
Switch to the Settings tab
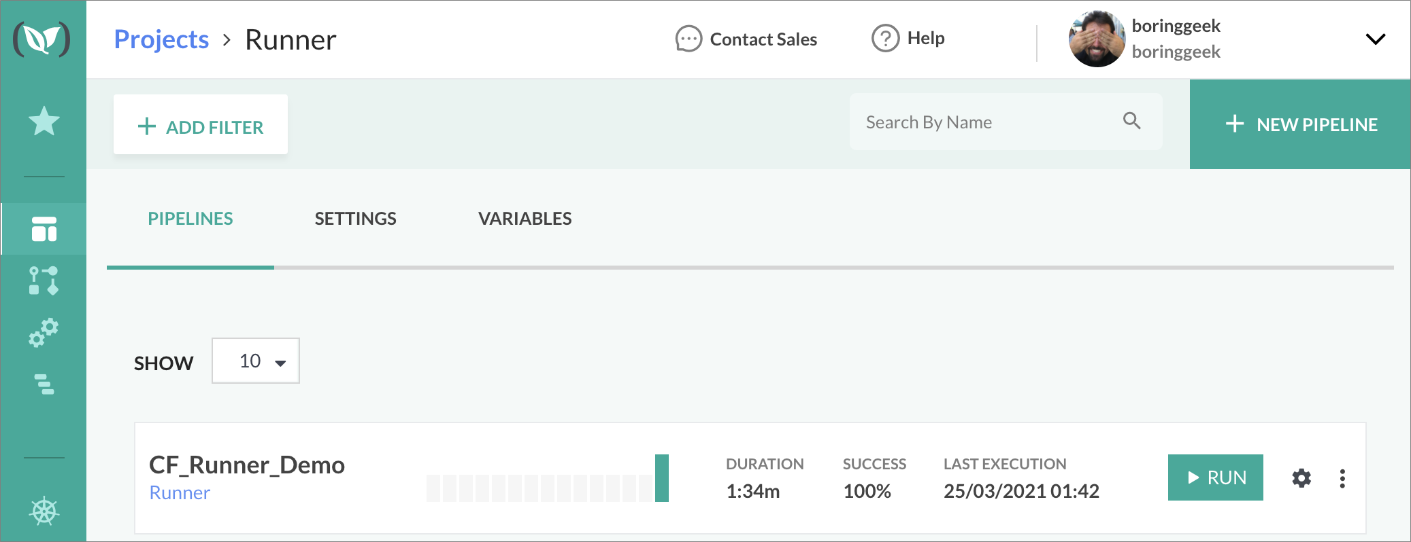coord(355,219)
